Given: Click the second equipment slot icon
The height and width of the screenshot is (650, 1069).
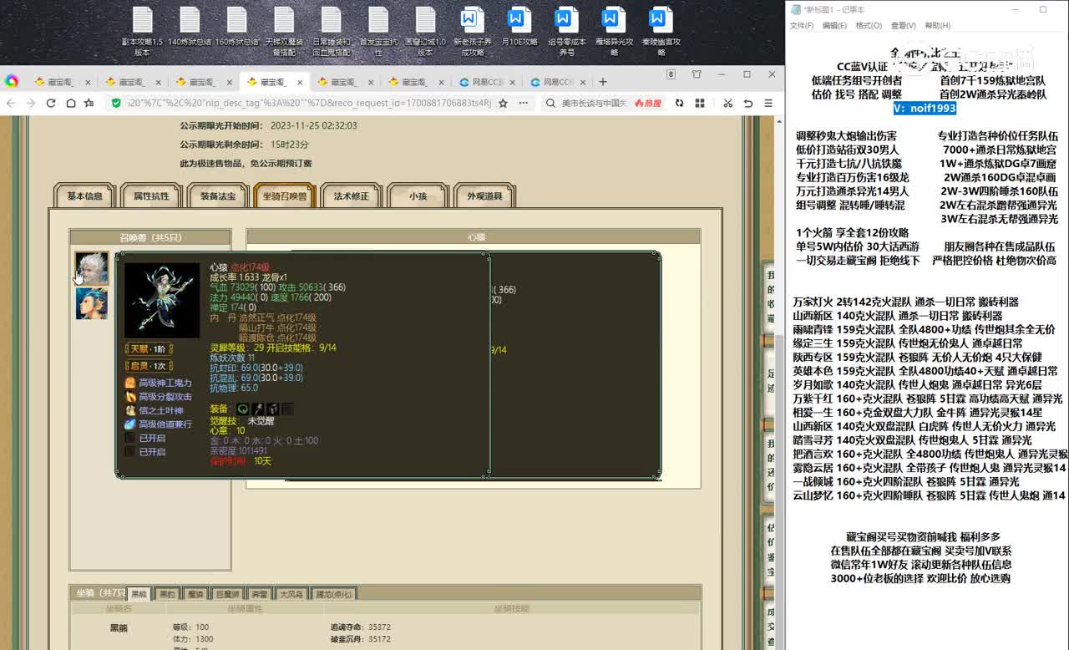Looking at the screenshot, I should coord(258,409).
